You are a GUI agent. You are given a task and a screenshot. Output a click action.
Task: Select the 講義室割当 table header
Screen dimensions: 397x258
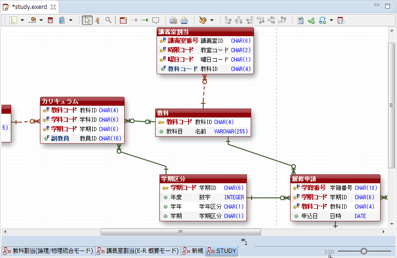click(x=205, y=32)
